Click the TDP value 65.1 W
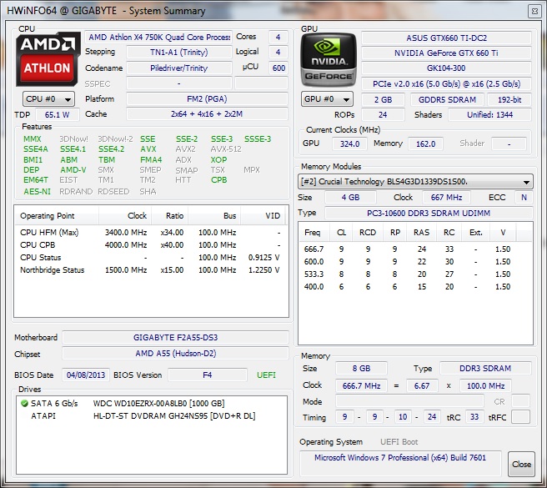The image size is (547, 488). 57,115
